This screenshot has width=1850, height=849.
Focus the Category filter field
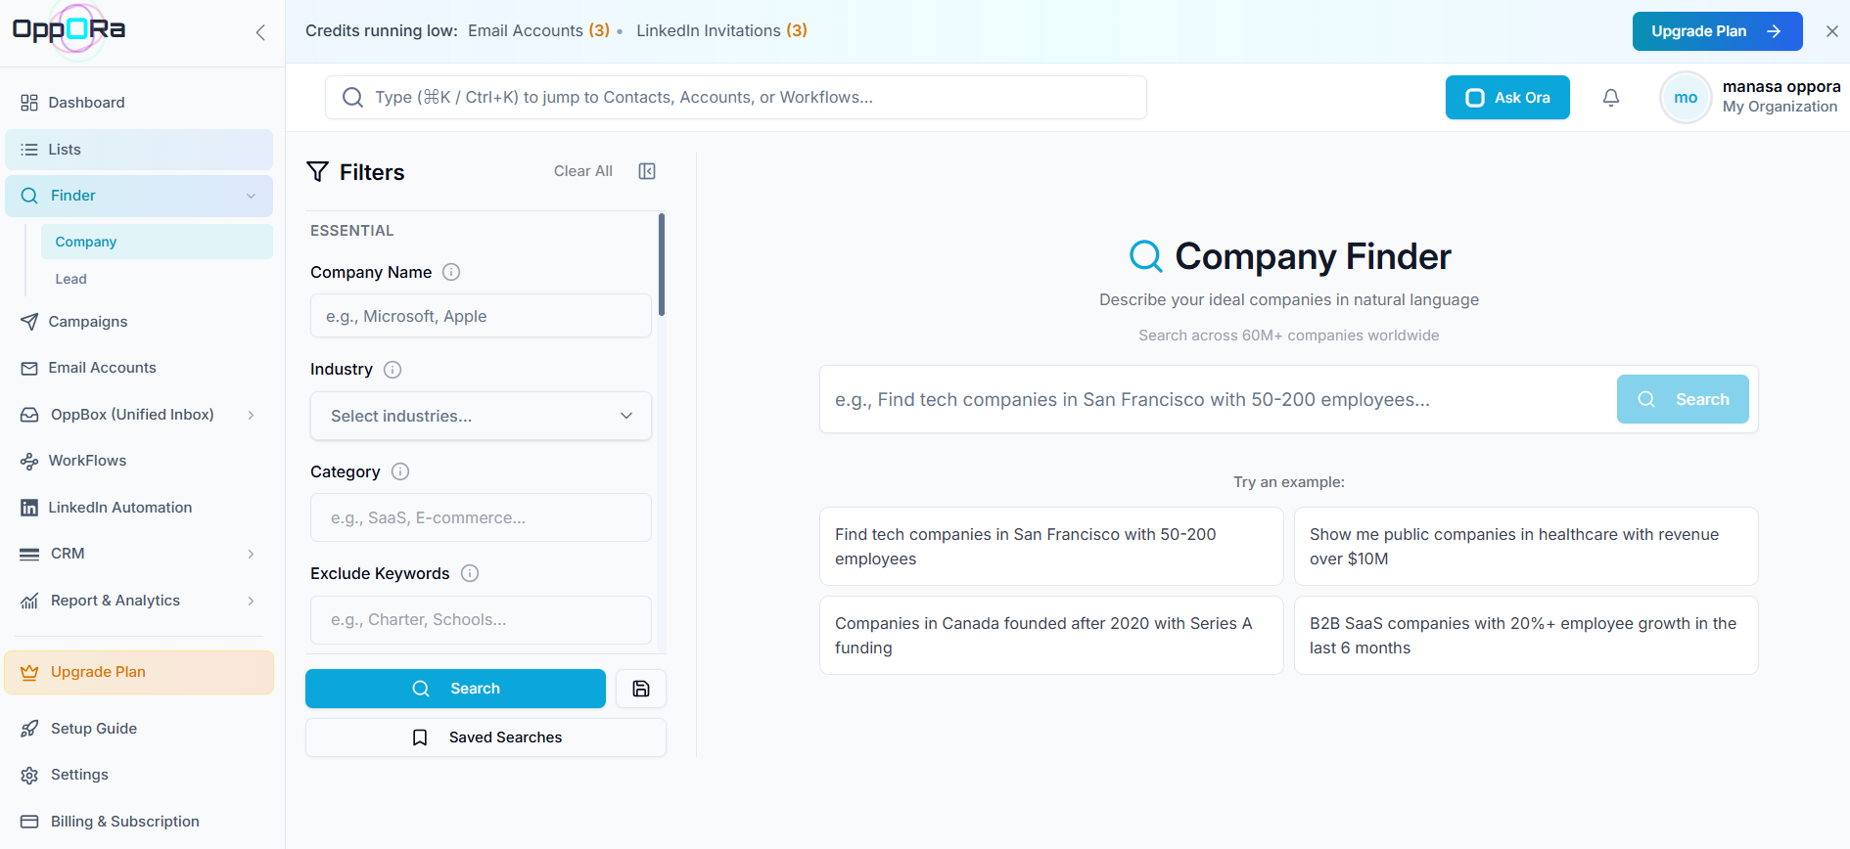click(481, 517)
